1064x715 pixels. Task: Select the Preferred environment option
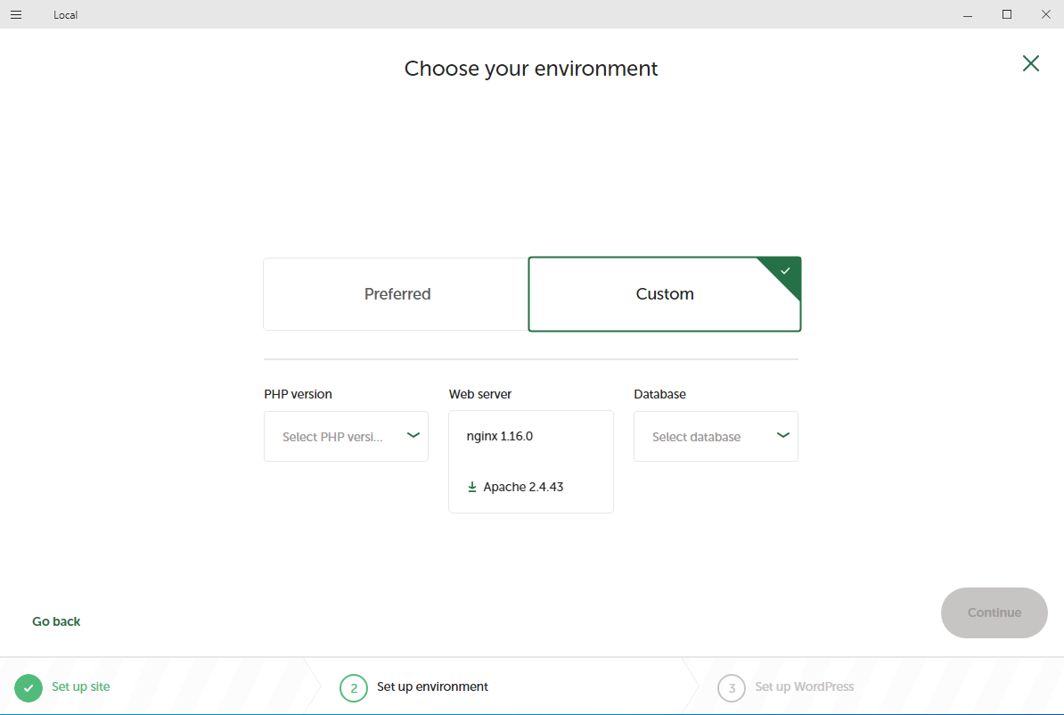[397, 294]
